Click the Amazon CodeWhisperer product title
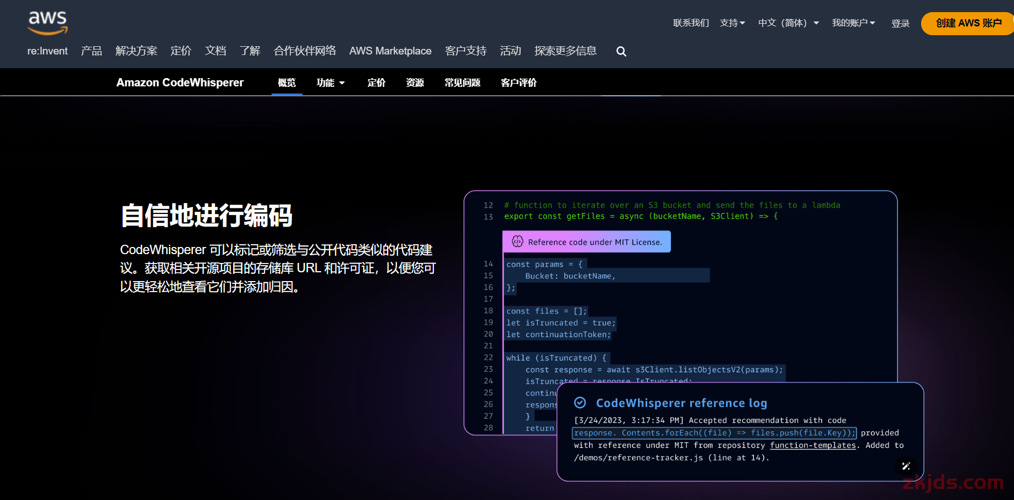Viewport: 1014px width, 500px height. (x=180, y=83)
